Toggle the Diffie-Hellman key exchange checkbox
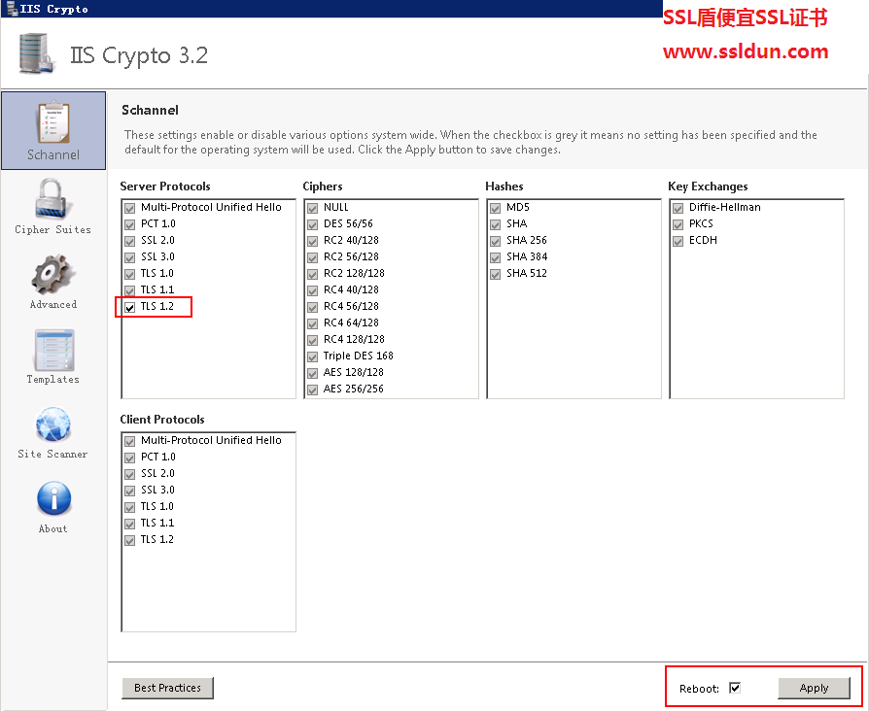This screenshot has height=712, width=869. (678, 208)
